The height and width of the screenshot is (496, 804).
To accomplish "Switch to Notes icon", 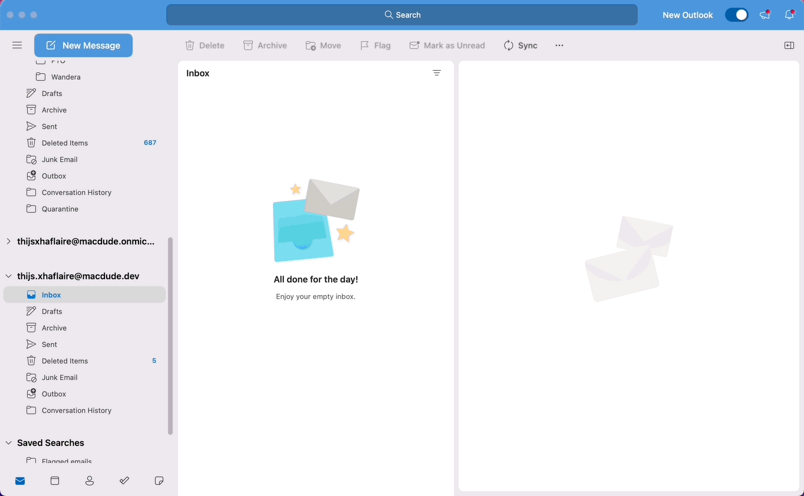I will click(159, 481).
